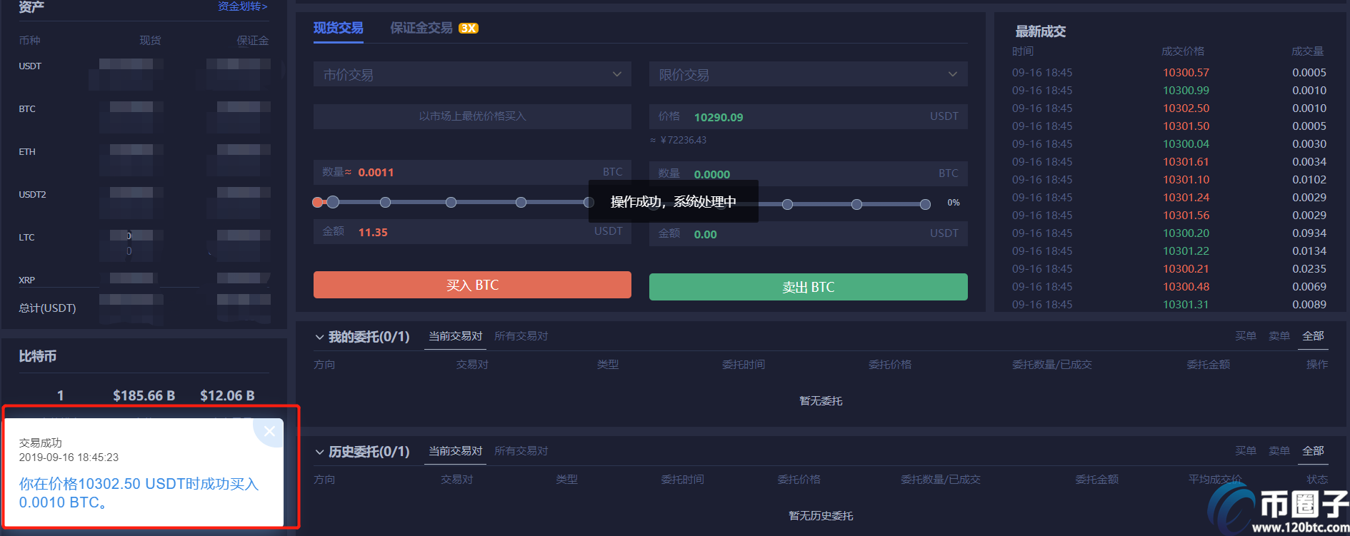The image size is (1350, 536).
Task: Click the 以市场上最优价格买入 price field
Action: click(472, 116)
